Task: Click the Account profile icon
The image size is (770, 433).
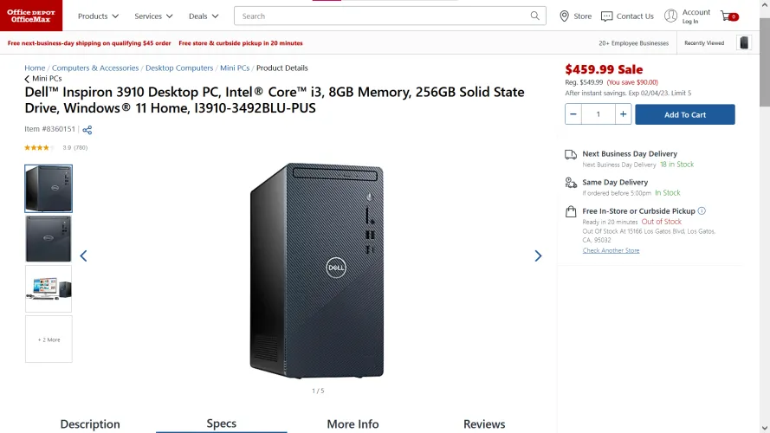Action: 671,16
